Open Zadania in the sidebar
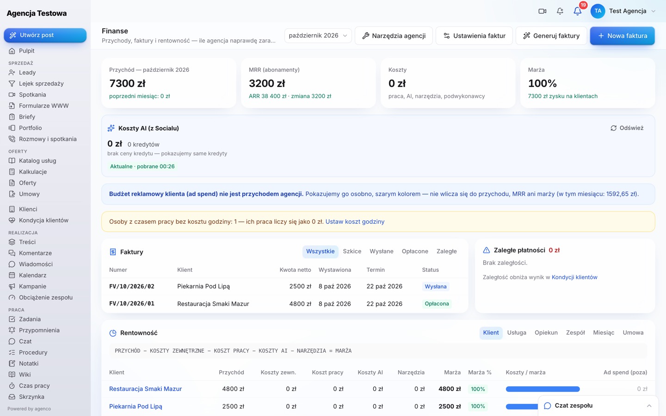 [45, 319]
